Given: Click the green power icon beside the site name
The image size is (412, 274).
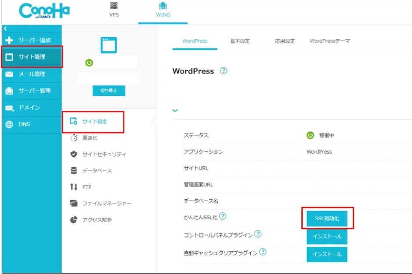Looking at the screenshot, I should point(89,63).
